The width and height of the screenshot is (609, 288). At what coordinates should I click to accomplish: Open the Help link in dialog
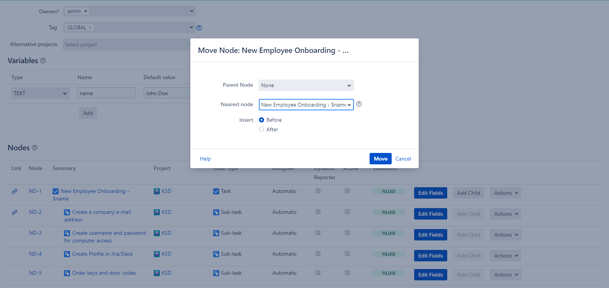coord(205,159)
